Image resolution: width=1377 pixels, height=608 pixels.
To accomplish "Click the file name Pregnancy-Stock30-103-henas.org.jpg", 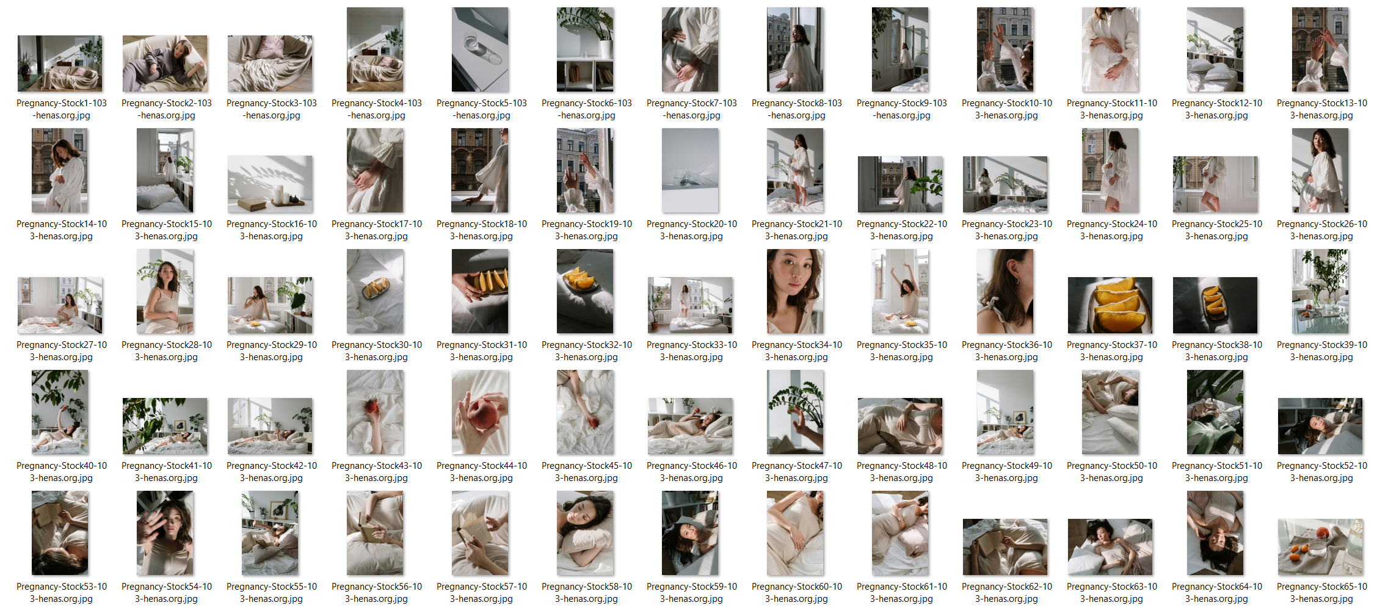I will click(x=377, y=351).
